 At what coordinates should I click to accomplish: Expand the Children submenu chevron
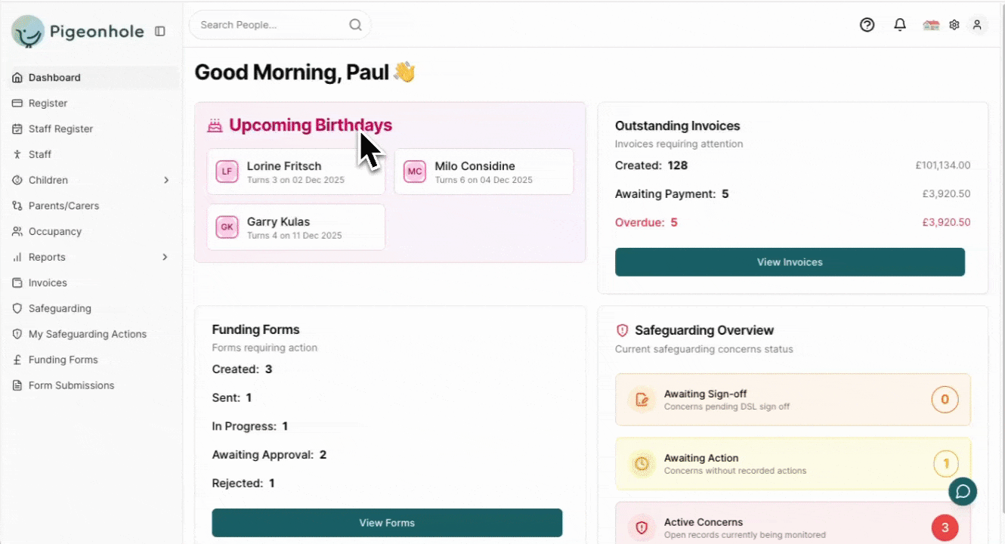[166, 180]
